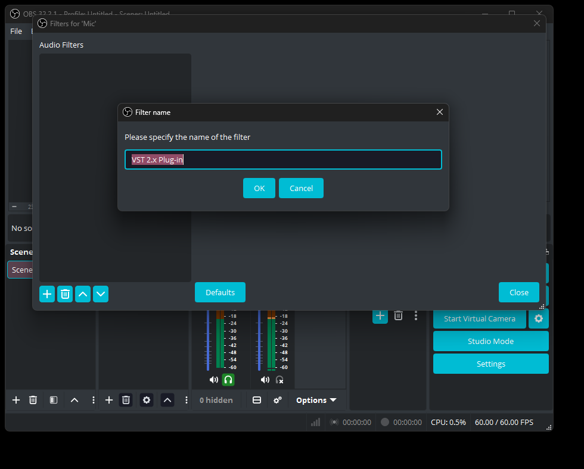Cancel the Filter name dialog
This screenshot has width=584, height=469.
pyautogui.click(x=301, y=188)
